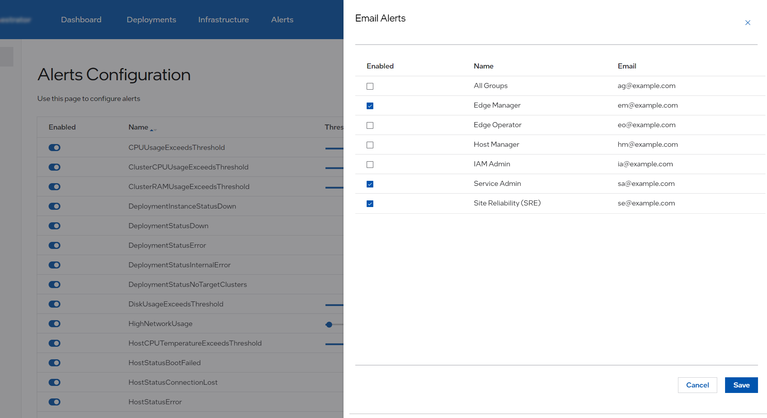Close the Email Alerts panel
The width and height of the screenshot is (767, 418).
pos(748,23)
